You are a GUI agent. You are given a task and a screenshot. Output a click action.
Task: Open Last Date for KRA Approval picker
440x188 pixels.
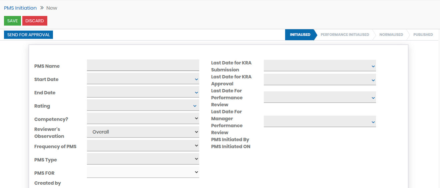click(x=320, y=80)
